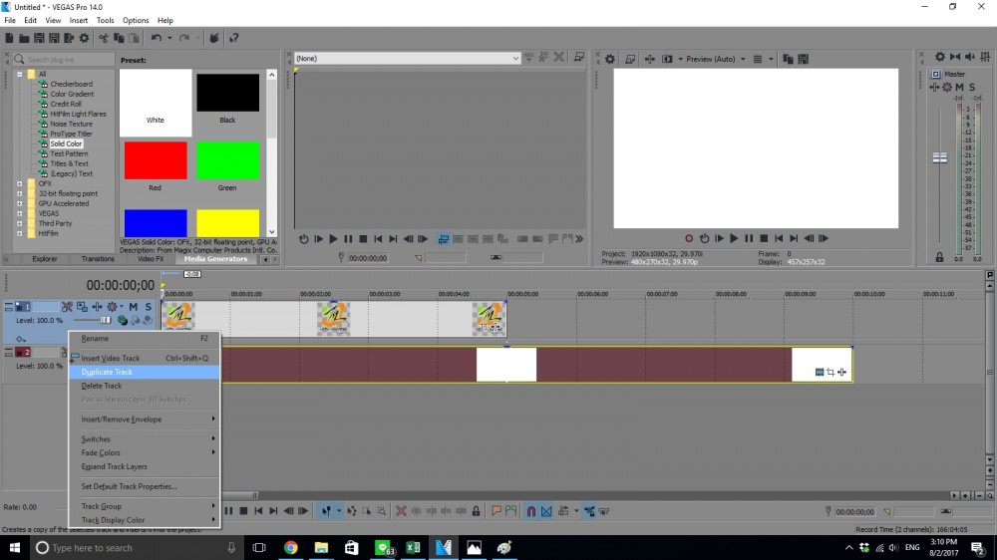Viewport: 997px width, 560px height.
Task: Select the Red solid color preset
Action: pyautogui.click(x=156, y=160)
